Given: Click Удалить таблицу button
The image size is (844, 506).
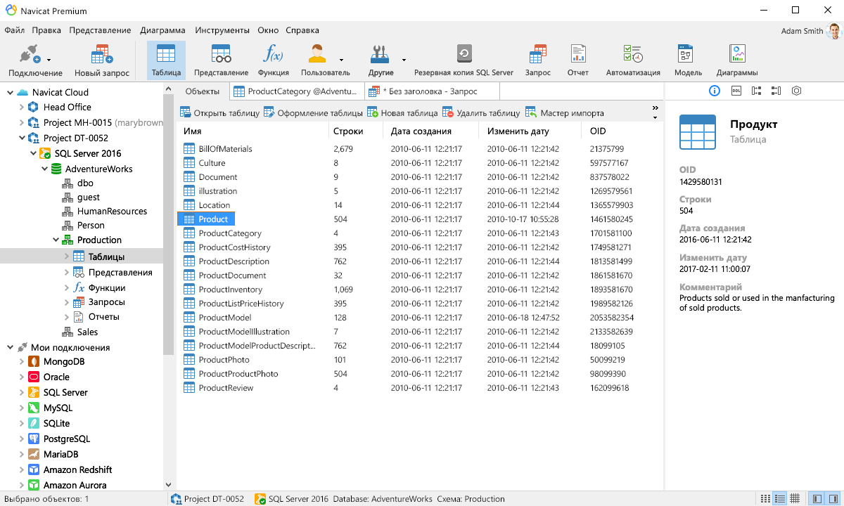Looking at the screenshot, I should coord(481,112).
